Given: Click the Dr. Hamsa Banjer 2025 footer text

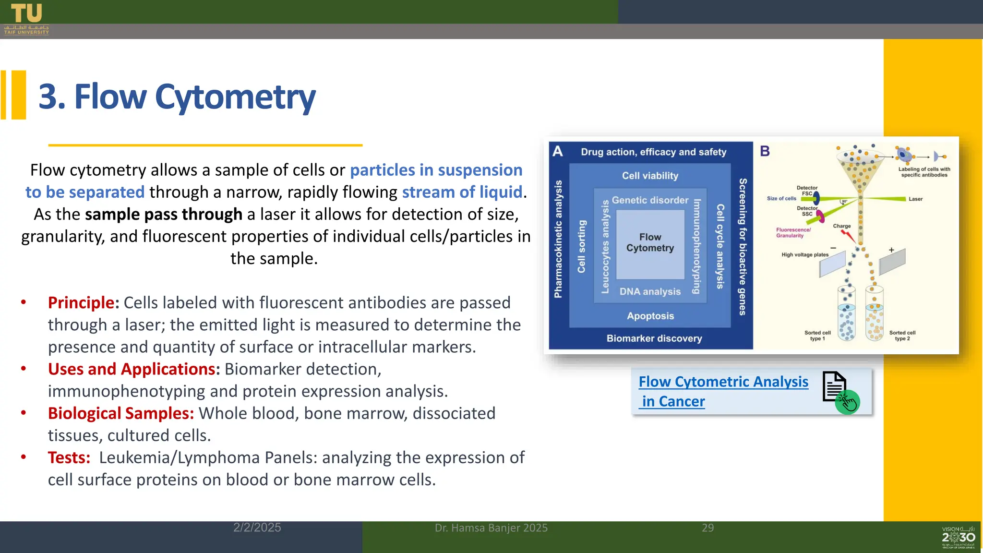Looking at the screenshot, I should pyautogui.click(x=491, y=528).
